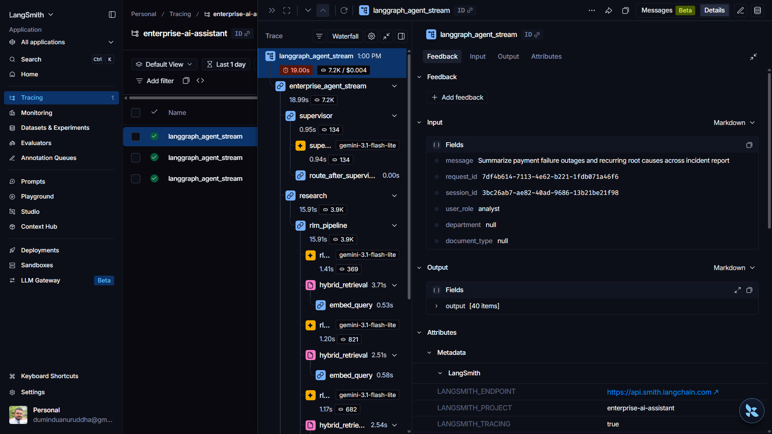Open the Default View dropdown

coord(164,64)
